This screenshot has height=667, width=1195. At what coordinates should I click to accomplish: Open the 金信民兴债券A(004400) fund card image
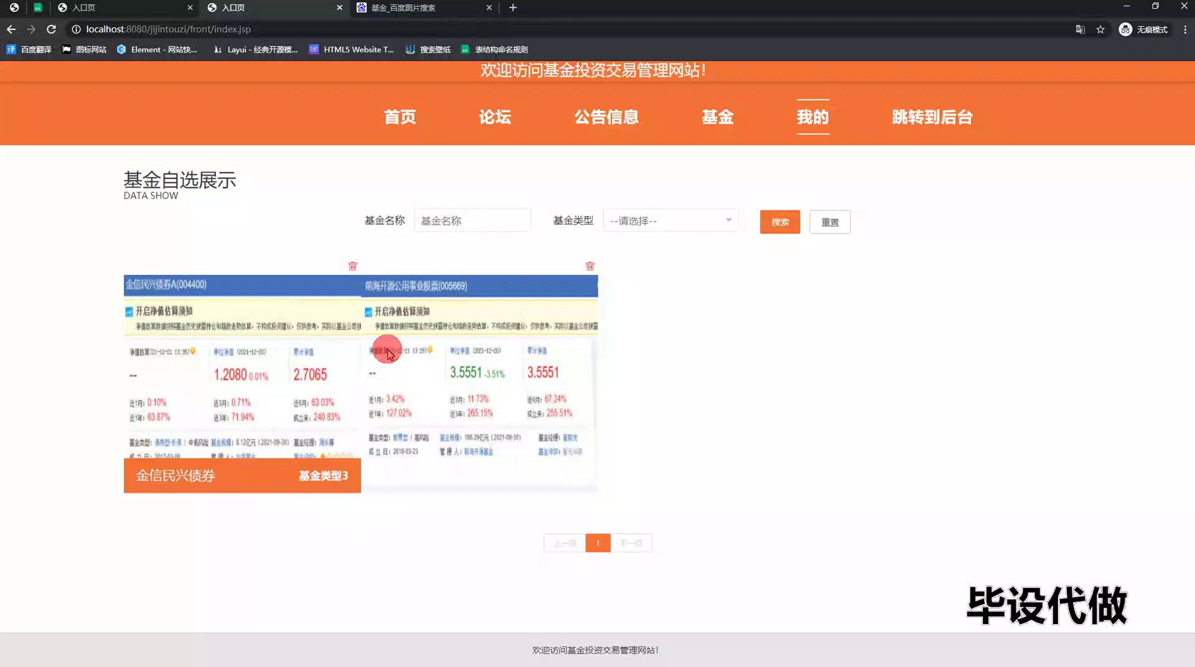click(x=242, y=366)
